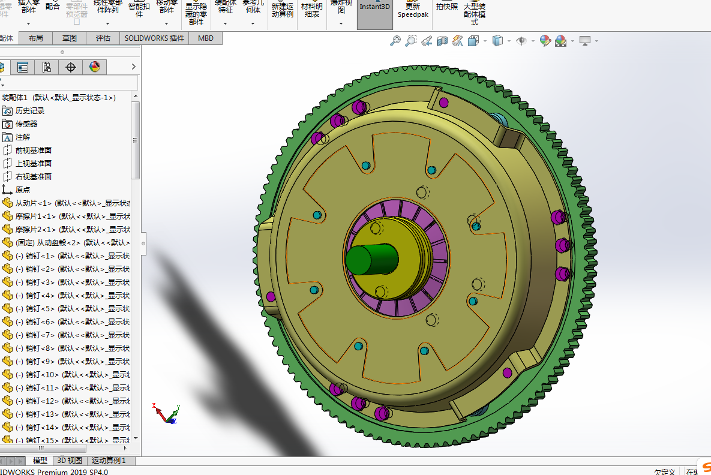
Task: Activate the Section View icon
Action: coord(442,41)
